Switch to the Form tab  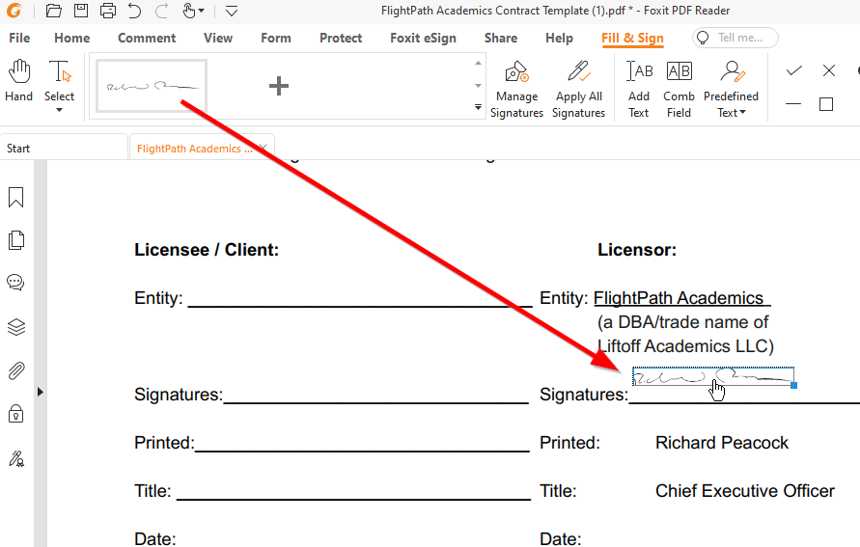(x=276, y=38)
